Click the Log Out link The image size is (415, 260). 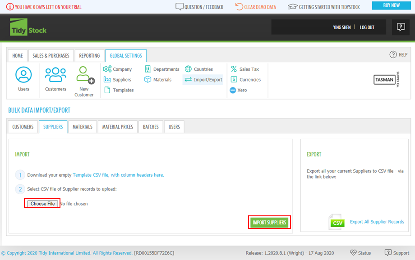(x=367, y=27)
